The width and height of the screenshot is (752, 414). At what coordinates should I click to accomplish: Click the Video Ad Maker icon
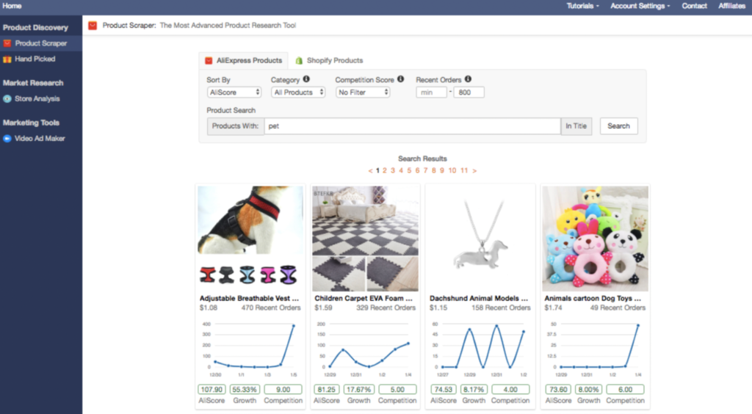coord(7,139)
